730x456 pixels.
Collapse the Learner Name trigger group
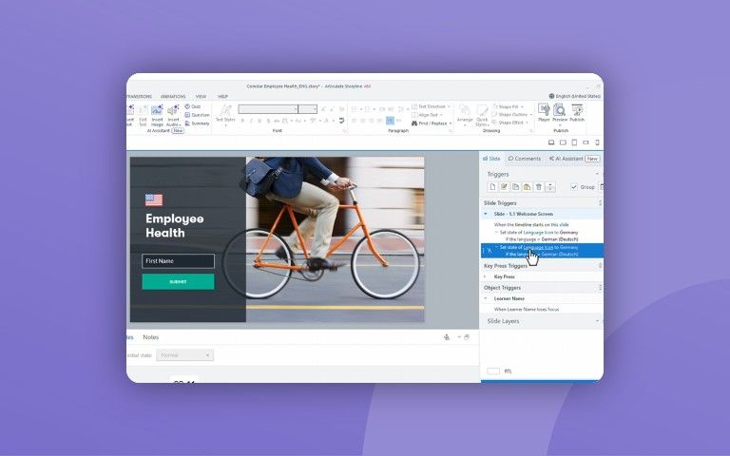pyautogui.click(x=486, y=298)
